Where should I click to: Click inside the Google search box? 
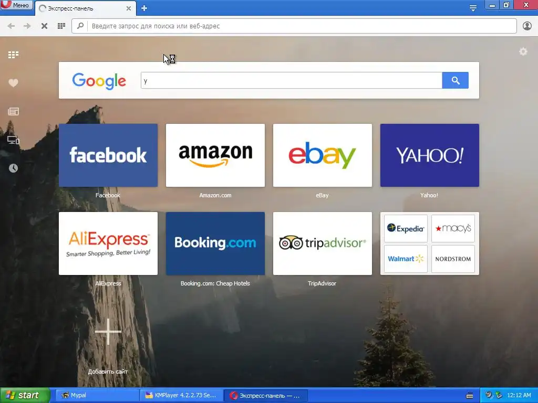tap(291, 80)
